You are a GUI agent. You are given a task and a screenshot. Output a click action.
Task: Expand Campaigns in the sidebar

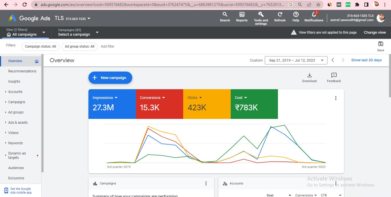pos(17,102)
